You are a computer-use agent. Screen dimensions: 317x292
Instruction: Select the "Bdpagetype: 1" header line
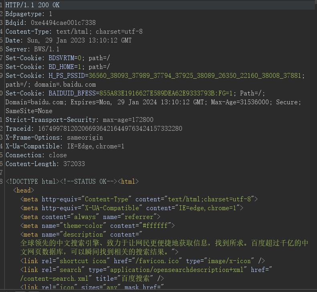(x=29, y=14)
